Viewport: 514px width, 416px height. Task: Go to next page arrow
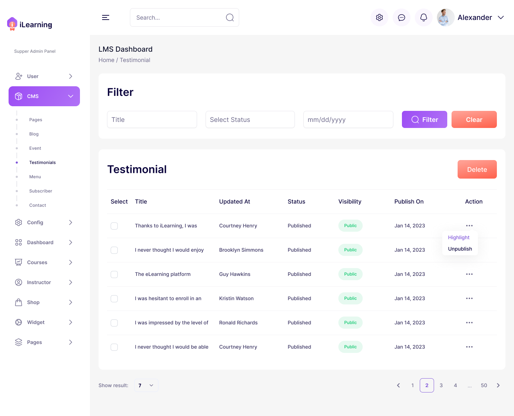(x=498, y=385)
